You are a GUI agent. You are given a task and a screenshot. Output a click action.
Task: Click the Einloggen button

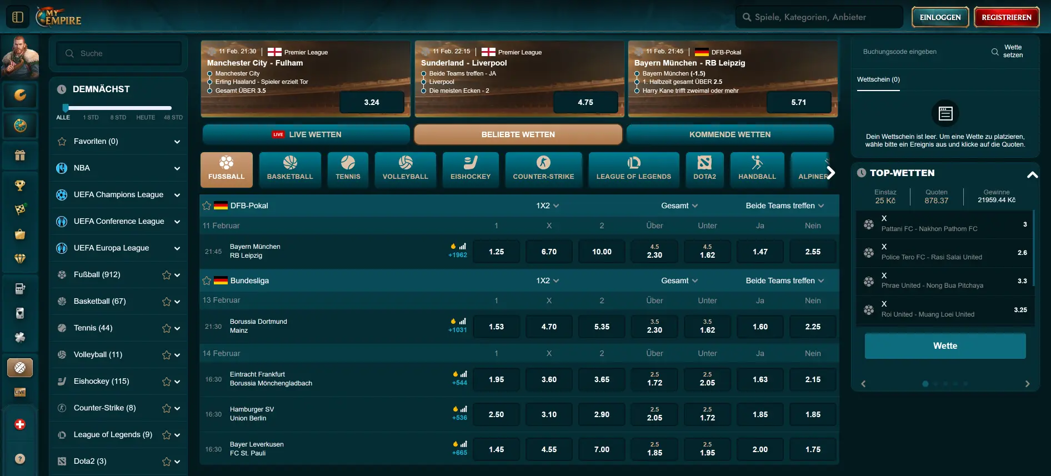tap(940, 17)
